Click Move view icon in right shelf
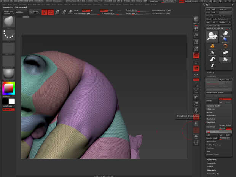The image size is (236, 177). coord(196,97)
